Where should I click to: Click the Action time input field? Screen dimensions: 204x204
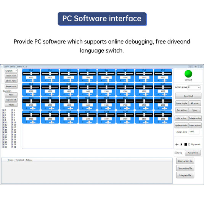pyautogui.click(x=194, y=132)
